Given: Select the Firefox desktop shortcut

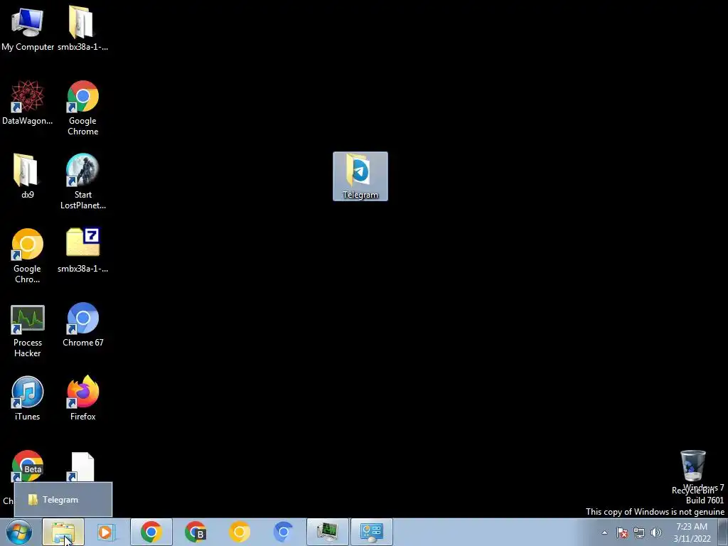Looking at the screenshot, I should pyautogui.click(x=82, y=398).
